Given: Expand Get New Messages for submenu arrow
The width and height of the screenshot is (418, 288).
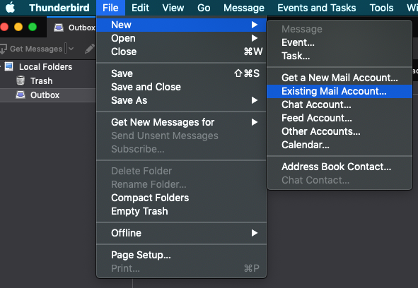Looking at the screenshot, I should (x=255, y=122).
